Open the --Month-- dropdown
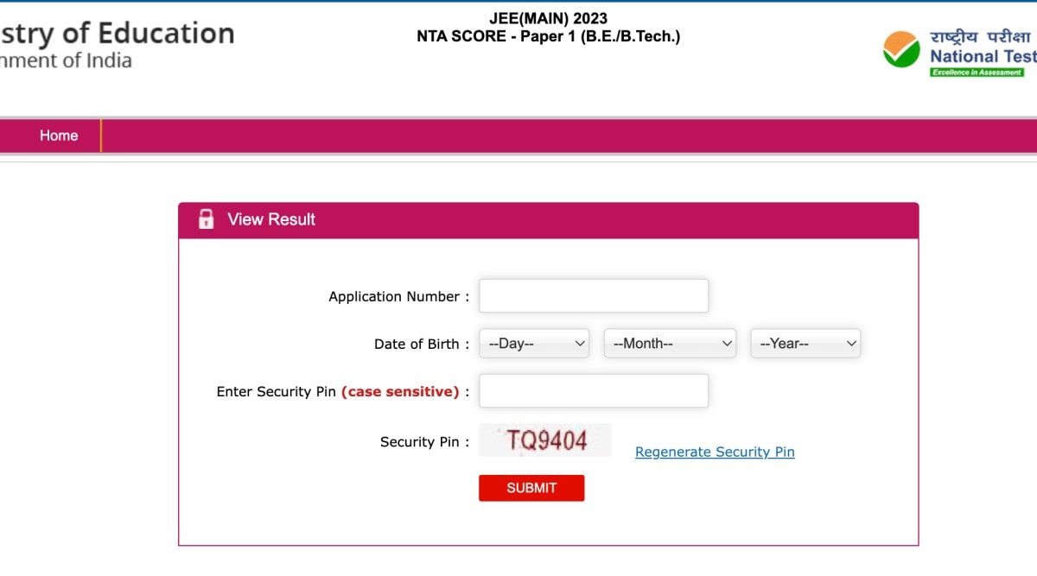The width and height of the screenshot is (1037, 576). 670,343
